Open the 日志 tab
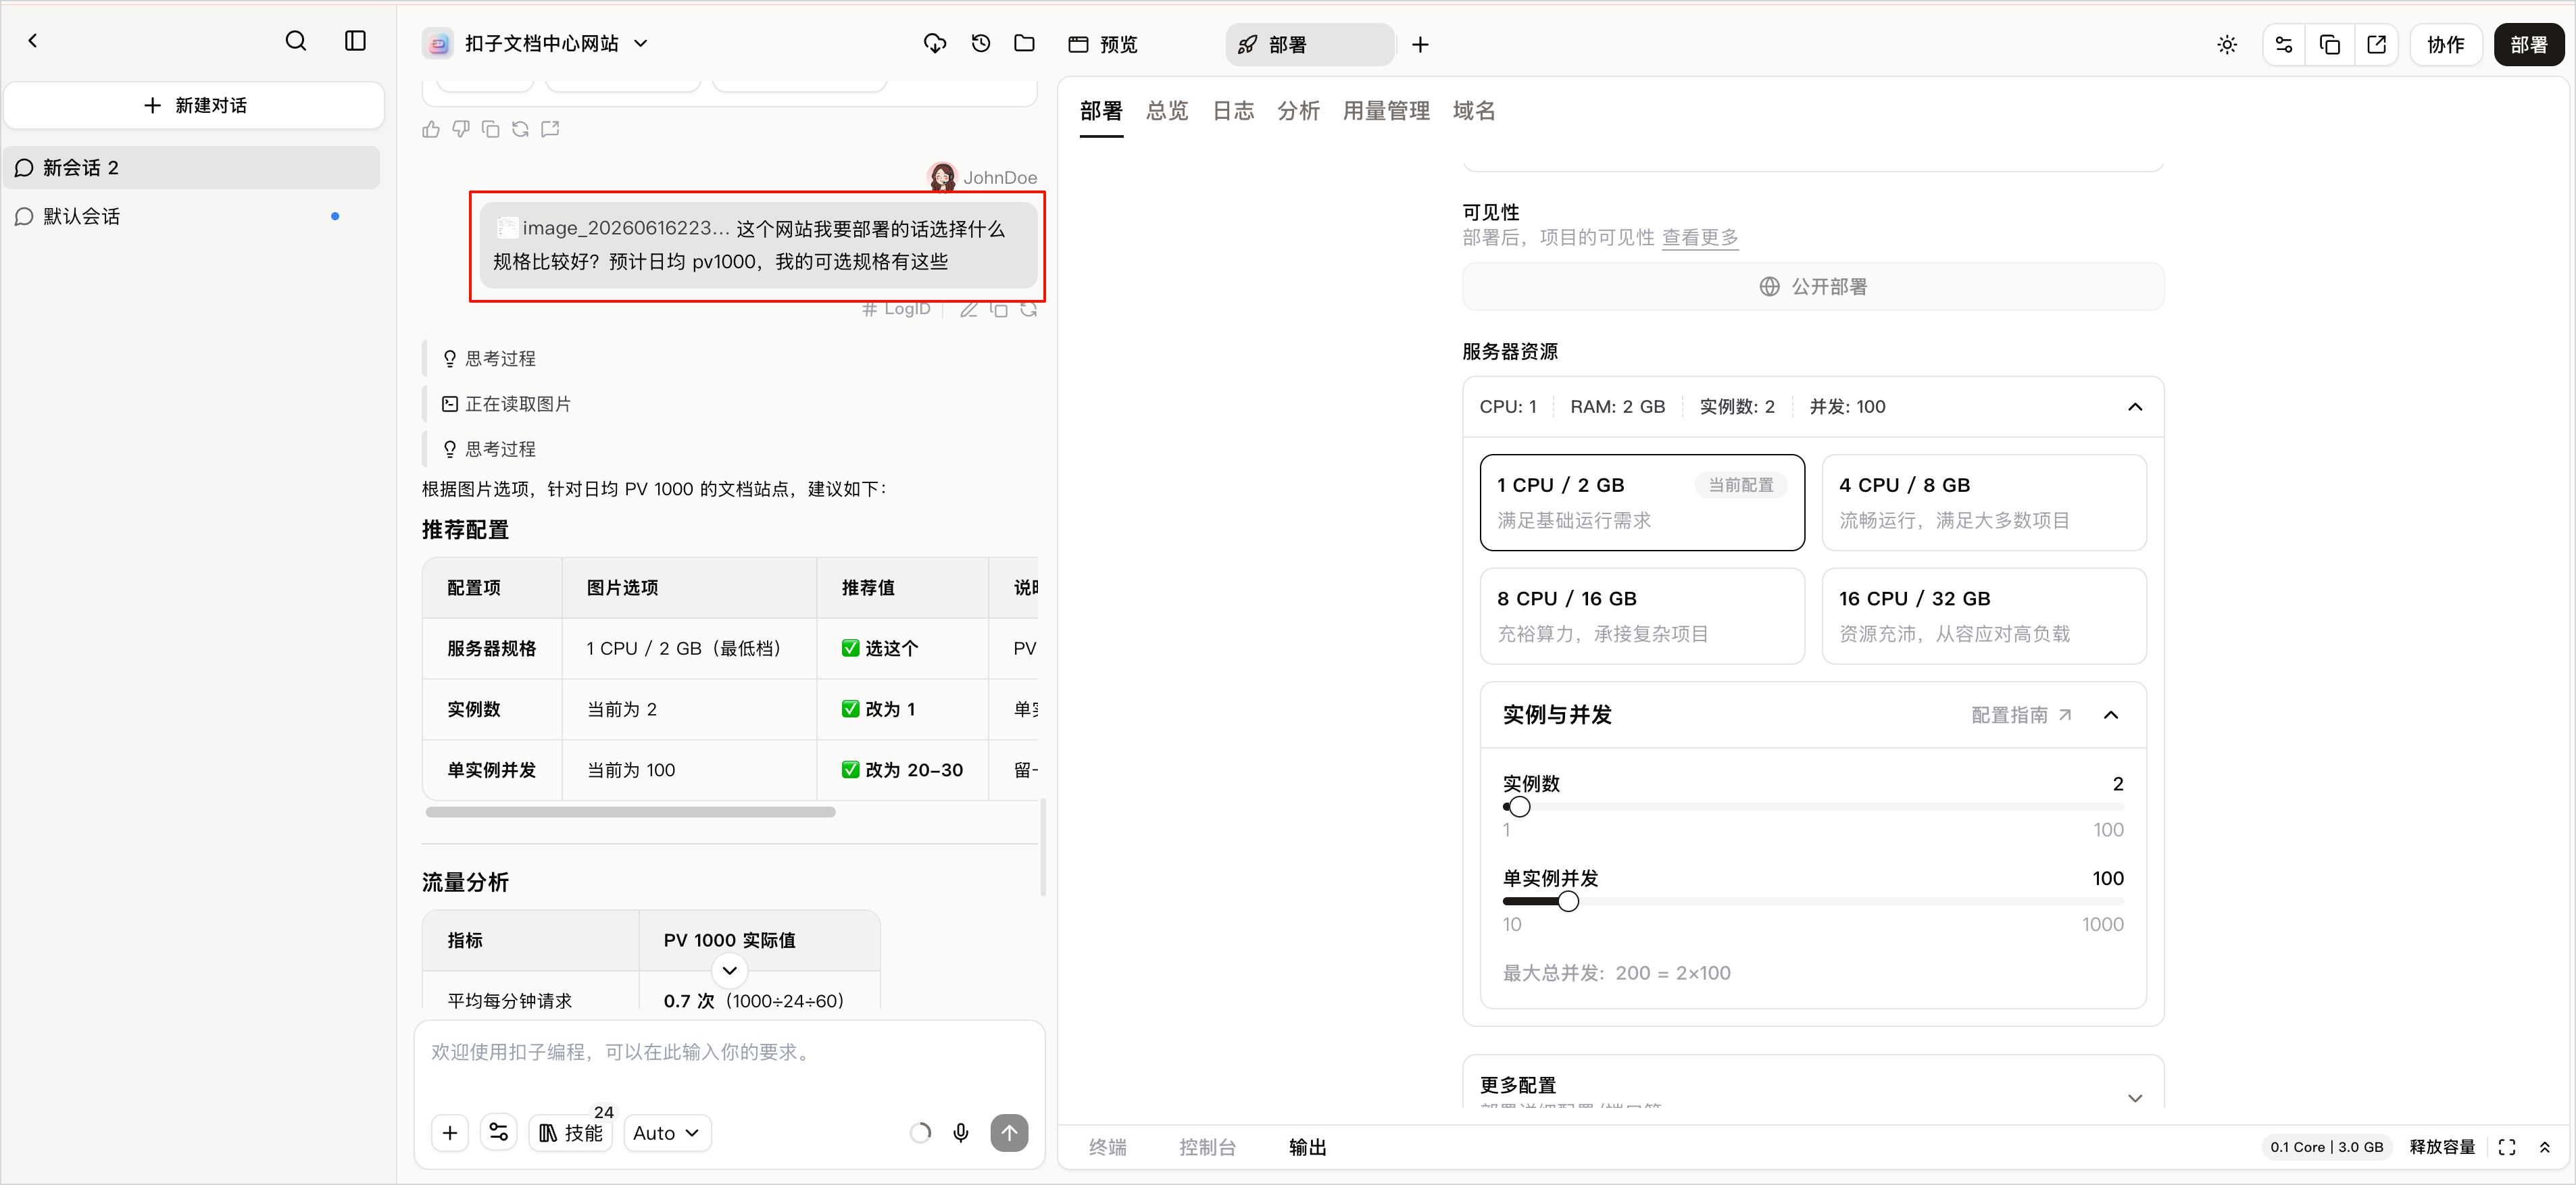The image size is (2576, 1185). pos(1233,111)
